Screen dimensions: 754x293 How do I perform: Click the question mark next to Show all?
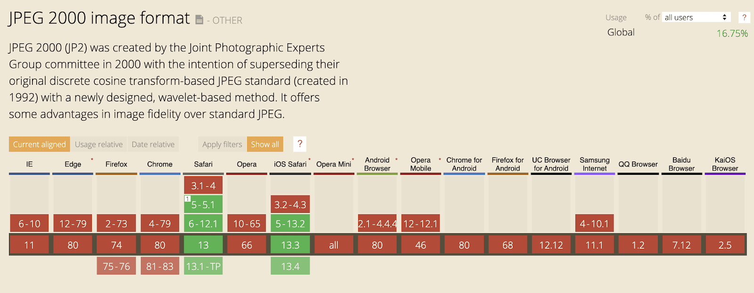tap(300, 144)
